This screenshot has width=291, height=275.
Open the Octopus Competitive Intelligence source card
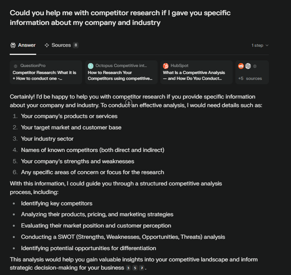coord(121,72)
